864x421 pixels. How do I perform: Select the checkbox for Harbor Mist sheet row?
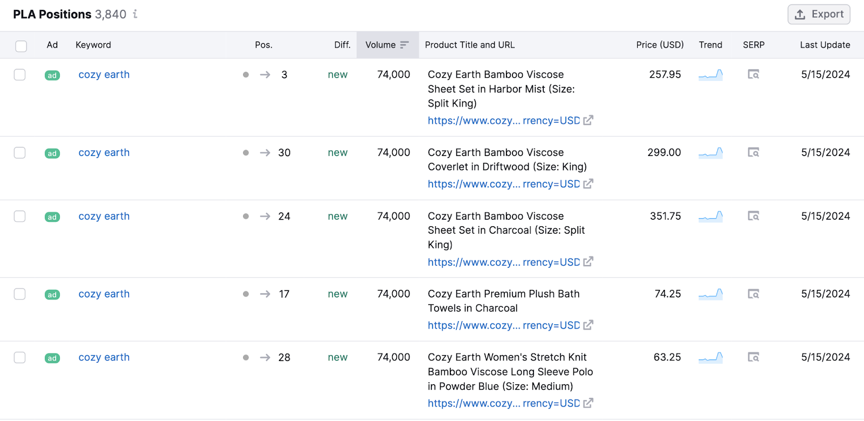20,74
